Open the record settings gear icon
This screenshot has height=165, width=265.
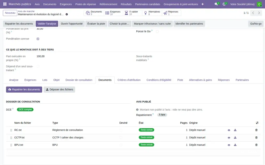67,14
